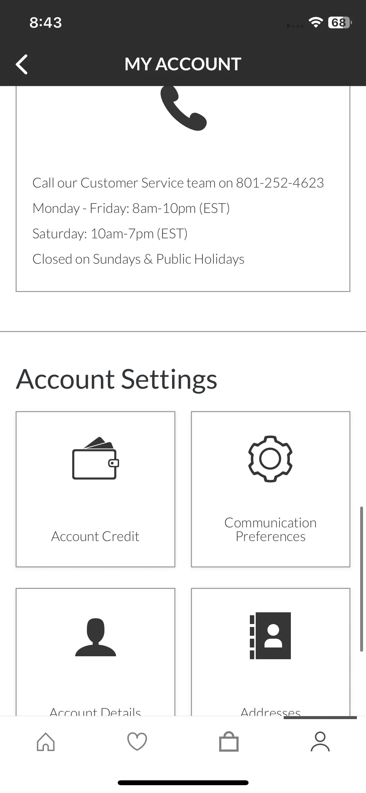This screenshot has width=366, height=793.
Task: Open the Account Credit label
Action: click(x=95, y=536)
